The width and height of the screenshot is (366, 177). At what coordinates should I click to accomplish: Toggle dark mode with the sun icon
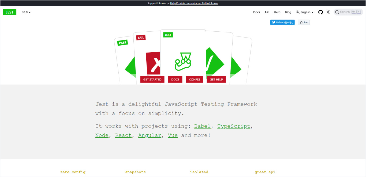click(328, 12)
